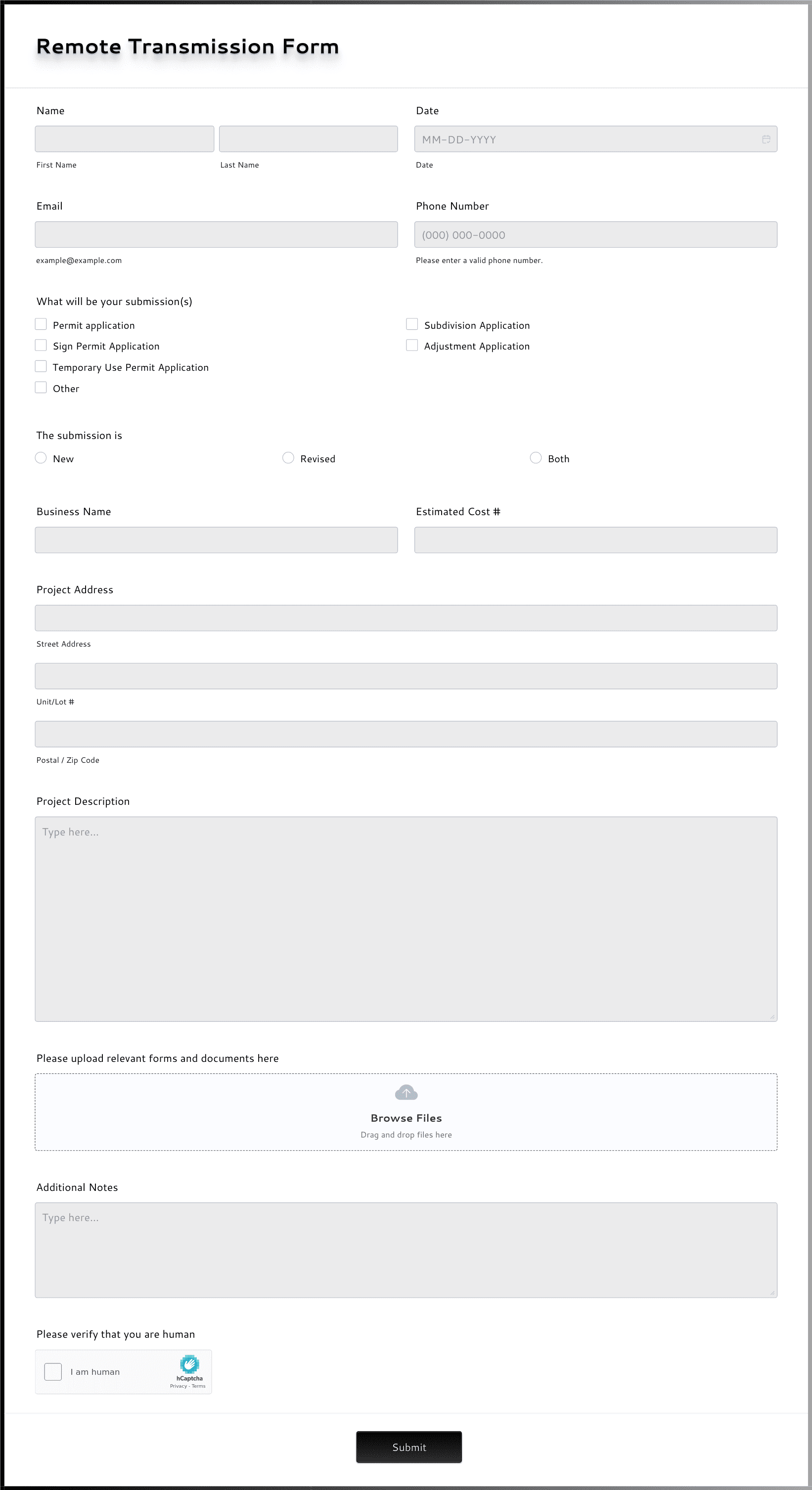This screenshot has width=812, height=1490.
Task: Open the hCaptcha Privacy link
Action: 178,1386
